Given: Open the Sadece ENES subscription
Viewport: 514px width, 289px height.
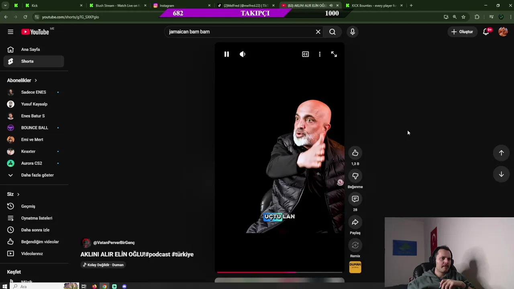Looking at the screenshot, I should (x=34, y=92).
